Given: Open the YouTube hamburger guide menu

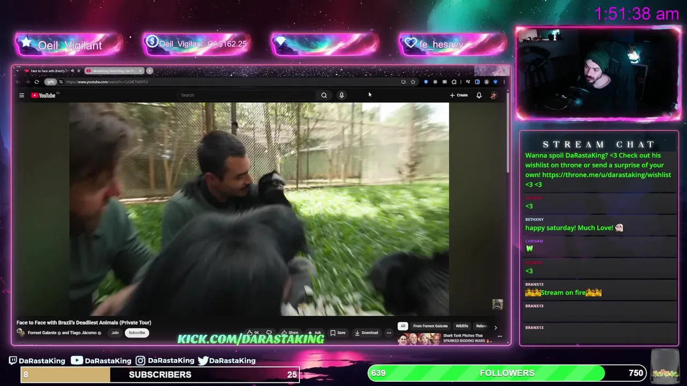Looking at the screenshot, I should [21, 95].
